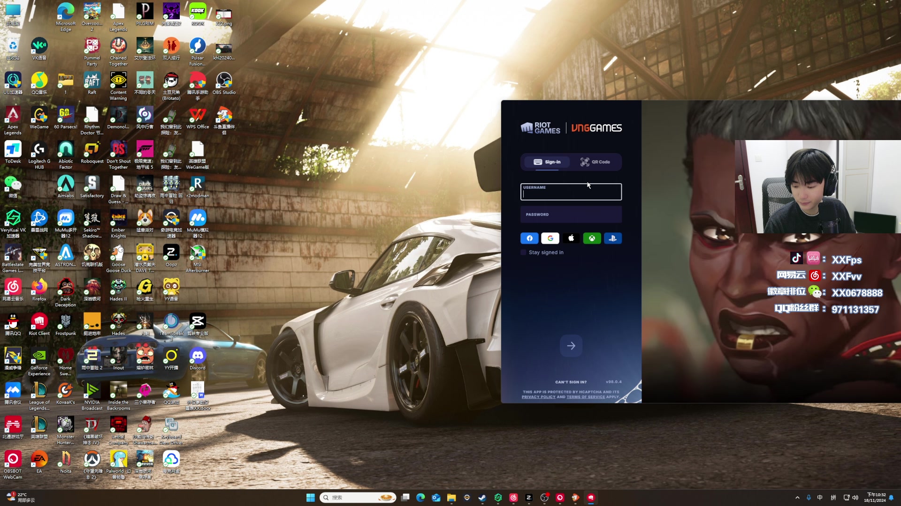Select the Riot Client desktop icon
Viewport: 901px width, 506px height.
39,324
